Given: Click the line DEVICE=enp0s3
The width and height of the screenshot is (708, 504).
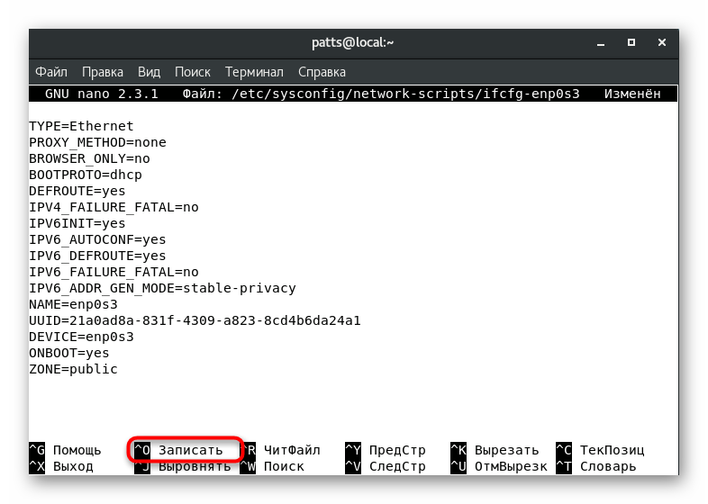Looking at the screenshot, I should [x=81, y=337].
